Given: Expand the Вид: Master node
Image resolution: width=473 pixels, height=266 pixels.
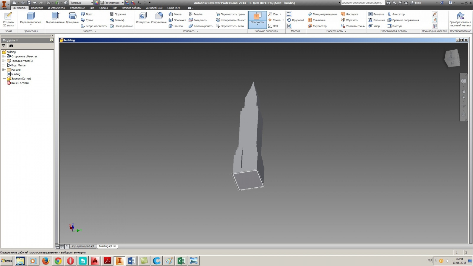Looking at the screenshot, I should (3, 65).
